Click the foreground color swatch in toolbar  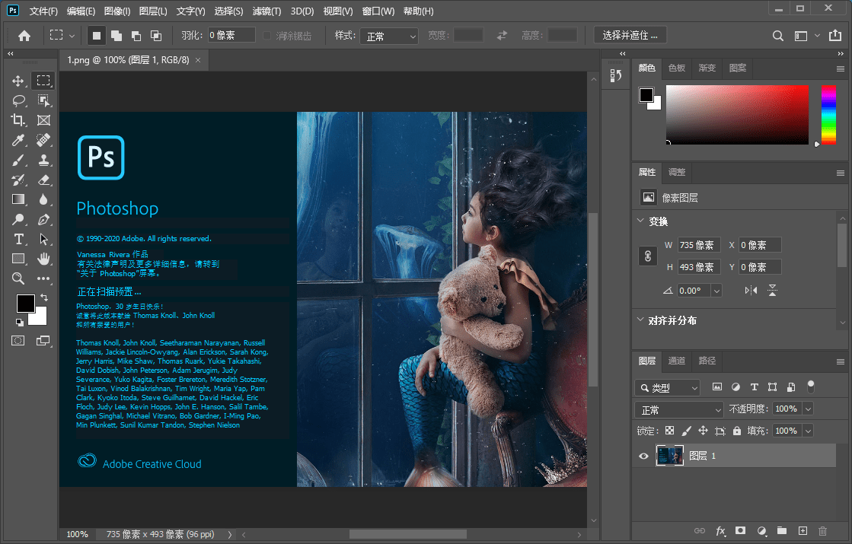click(x=26, y=303)
